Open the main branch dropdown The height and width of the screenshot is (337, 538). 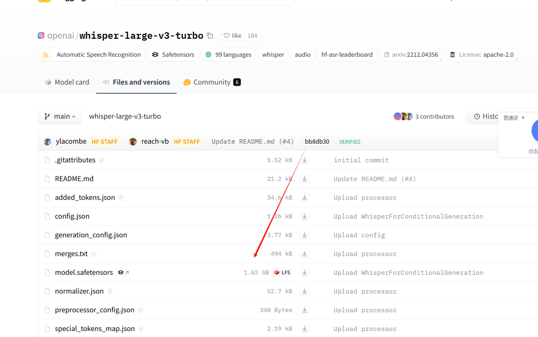click(x=60, y=116)
